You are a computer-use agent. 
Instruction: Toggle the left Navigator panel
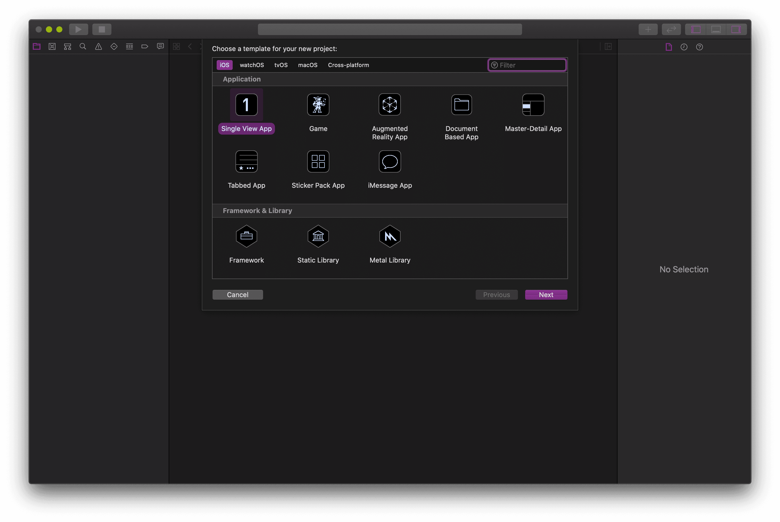696,29
